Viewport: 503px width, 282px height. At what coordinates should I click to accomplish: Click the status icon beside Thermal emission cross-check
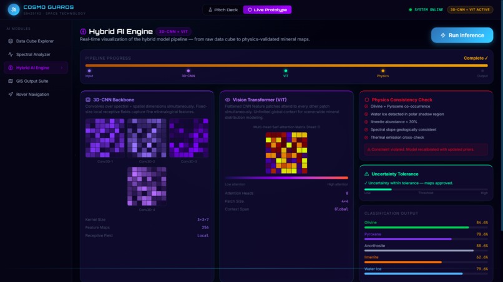tap(366, 138)
